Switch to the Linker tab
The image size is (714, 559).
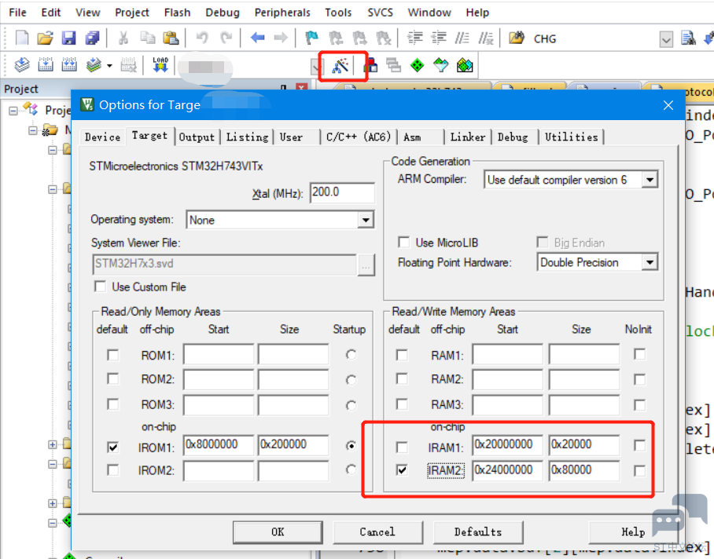[x=468, y=137]
